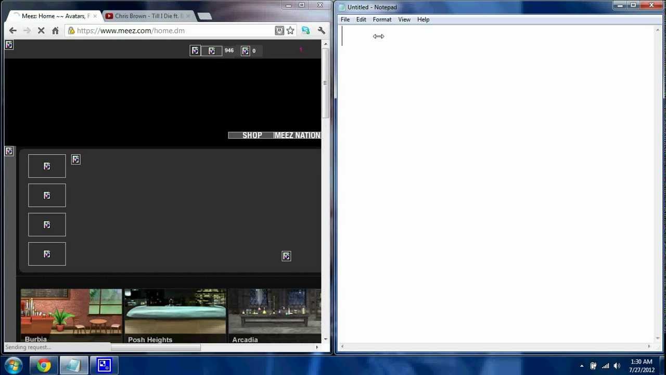Click the network signal tray icon
666x375 pixels.
(x=605, y=366)
